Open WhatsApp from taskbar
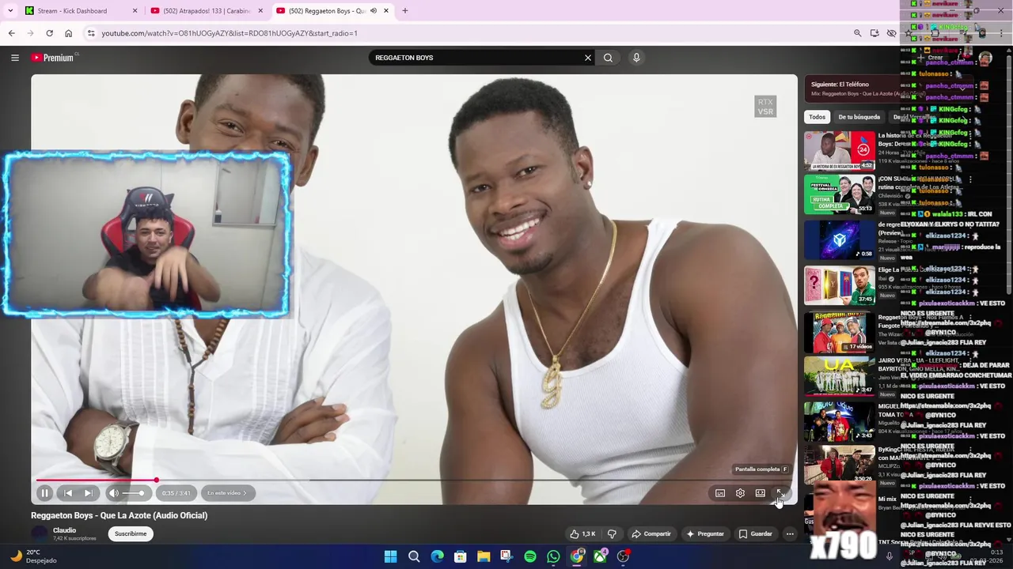The image size is (1013, 569). pos(553,556)
